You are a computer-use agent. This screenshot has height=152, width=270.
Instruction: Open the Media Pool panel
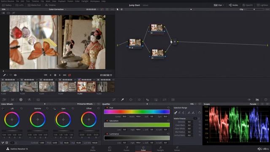[x=34, y=5]
